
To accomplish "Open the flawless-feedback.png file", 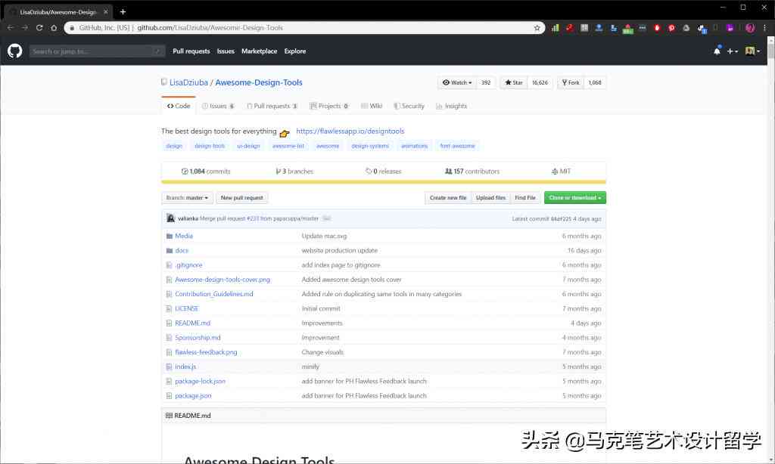I will (206, 352).
